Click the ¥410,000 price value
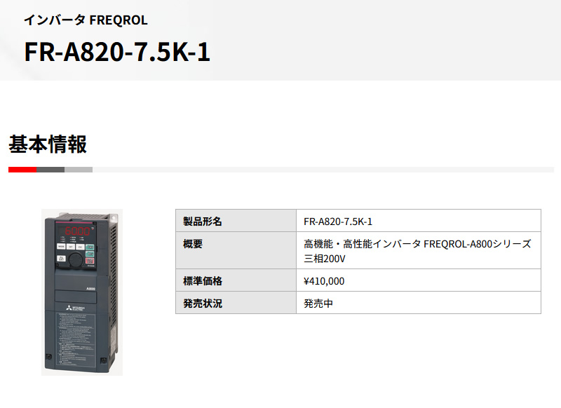Image resolution: width=561 pixels, height=408 pixels. [324, 281]
